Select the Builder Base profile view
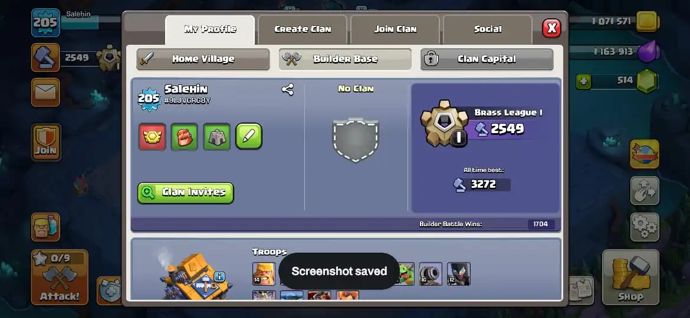 click(x=345, y=59)
